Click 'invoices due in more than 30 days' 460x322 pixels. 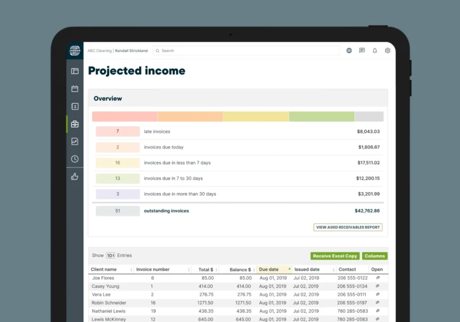click(180, 194)
